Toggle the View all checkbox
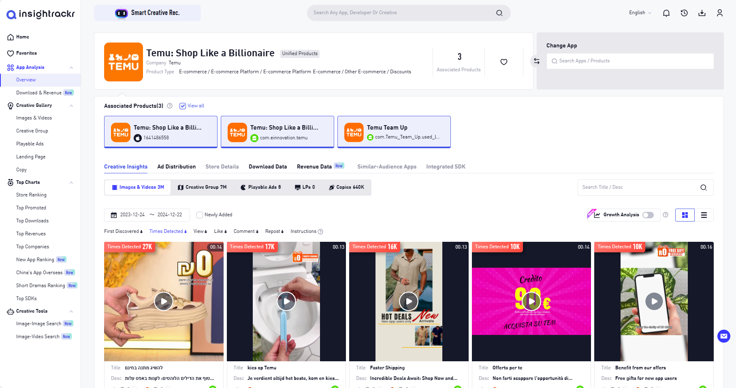736x388 pixels. [183, 106]
